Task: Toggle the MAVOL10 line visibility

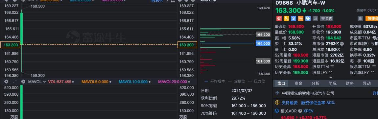Action: click(x=149, y=82)
